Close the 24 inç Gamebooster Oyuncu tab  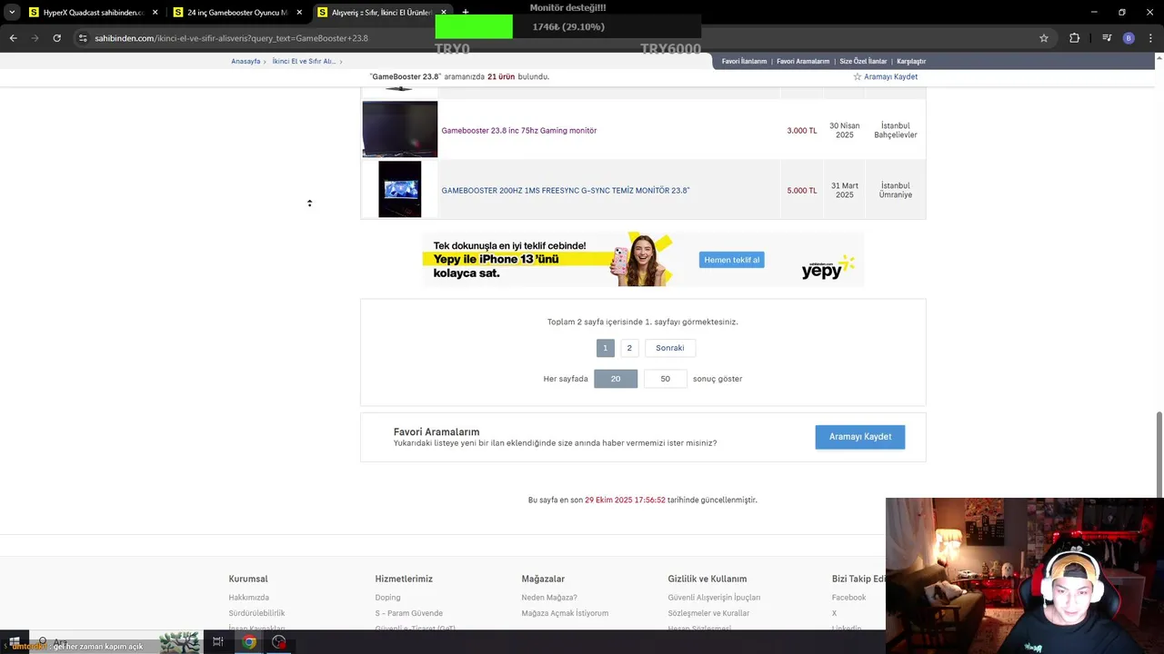tap(298, 13)
